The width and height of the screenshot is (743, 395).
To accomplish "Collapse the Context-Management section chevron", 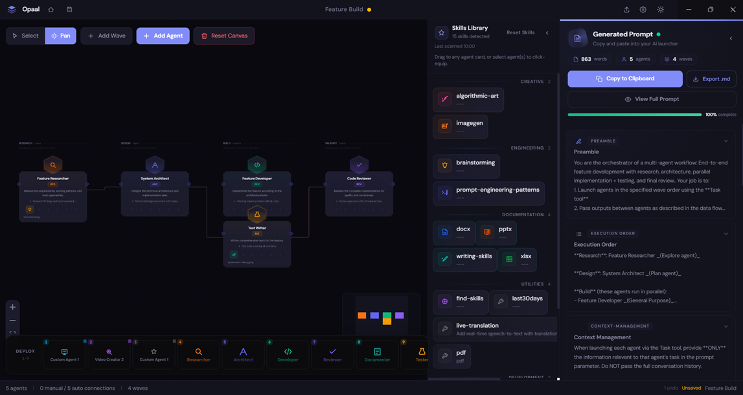I will pos(726,326).
